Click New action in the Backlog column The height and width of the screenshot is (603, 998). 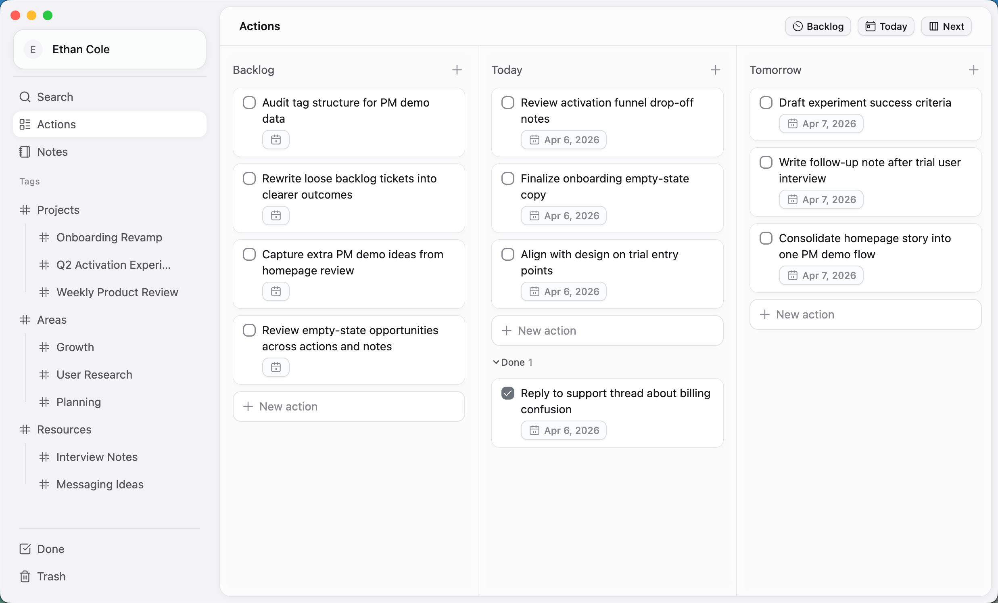[288, 406]
